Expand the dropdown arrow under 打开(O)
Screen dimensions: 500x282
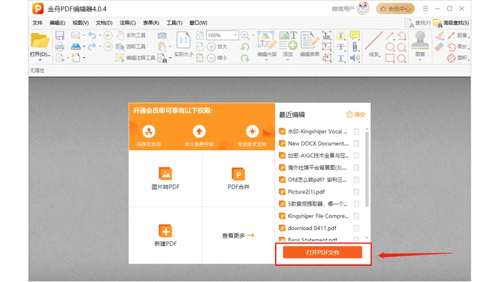[x=40, y=60]
